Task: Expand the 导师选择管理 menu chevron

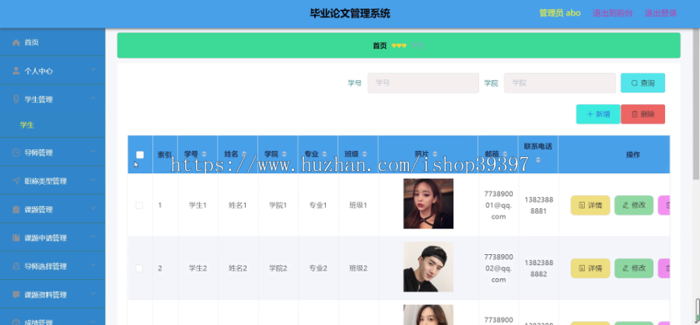Action: pyautogui.click(x=93, y=266)
